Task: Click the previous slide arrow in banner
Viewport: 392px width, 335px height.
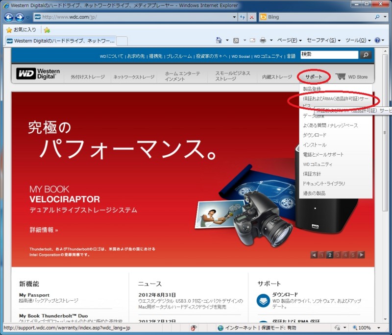Action: pos(314,255)
